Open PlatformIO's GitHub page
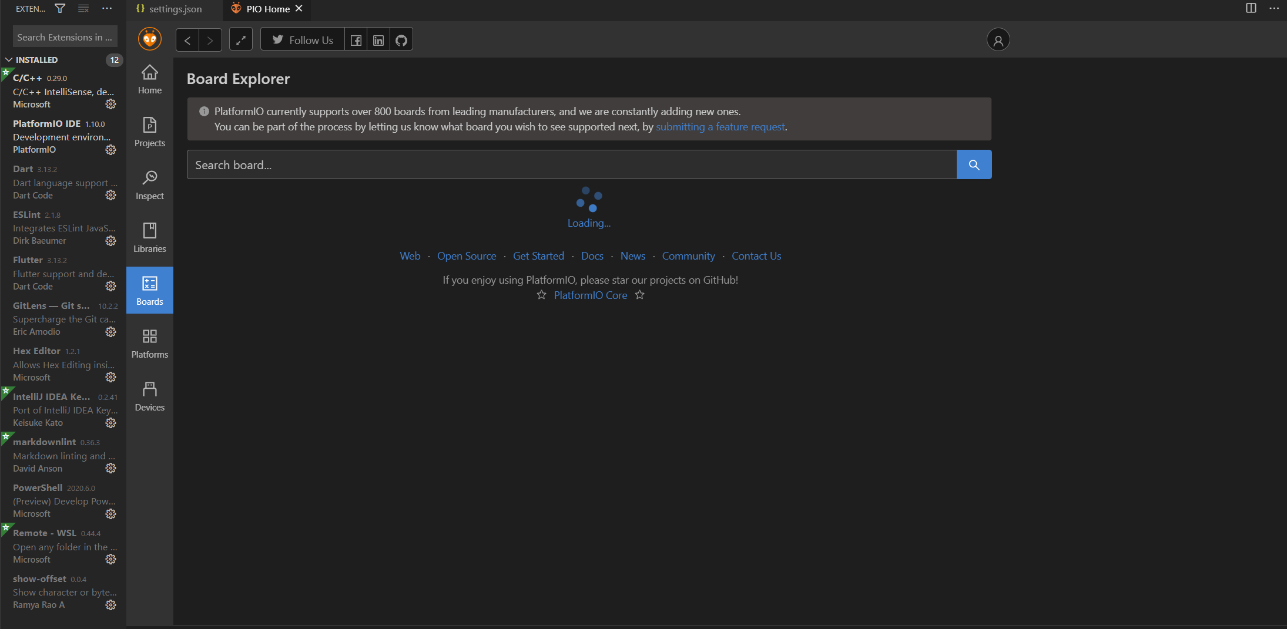Viewport: 1287px width, 629px height. pos(401,39)
